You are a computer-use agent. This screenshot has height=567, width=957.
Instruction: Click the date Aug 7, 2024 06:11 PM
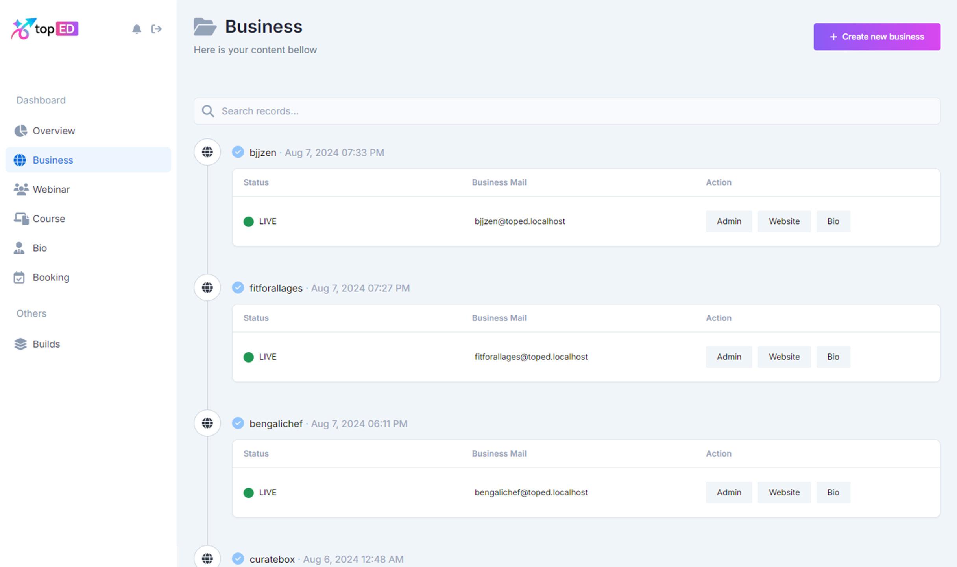(x=359, y=424)
